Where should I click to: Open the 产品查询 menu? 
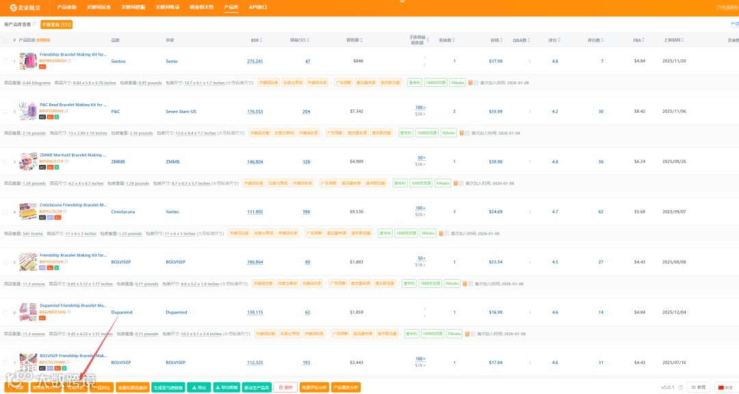[66, 7]
